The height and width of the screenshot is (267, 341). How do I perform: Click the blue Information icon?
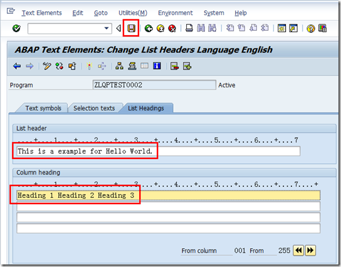[x=157, y=66]
